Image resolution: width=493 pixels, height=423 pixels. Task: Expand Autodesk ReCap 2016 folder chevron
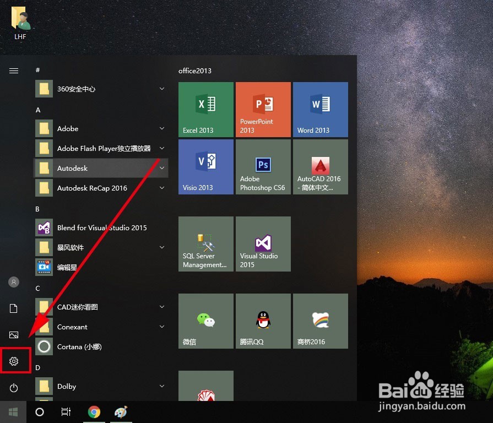[x=162, y=188]
